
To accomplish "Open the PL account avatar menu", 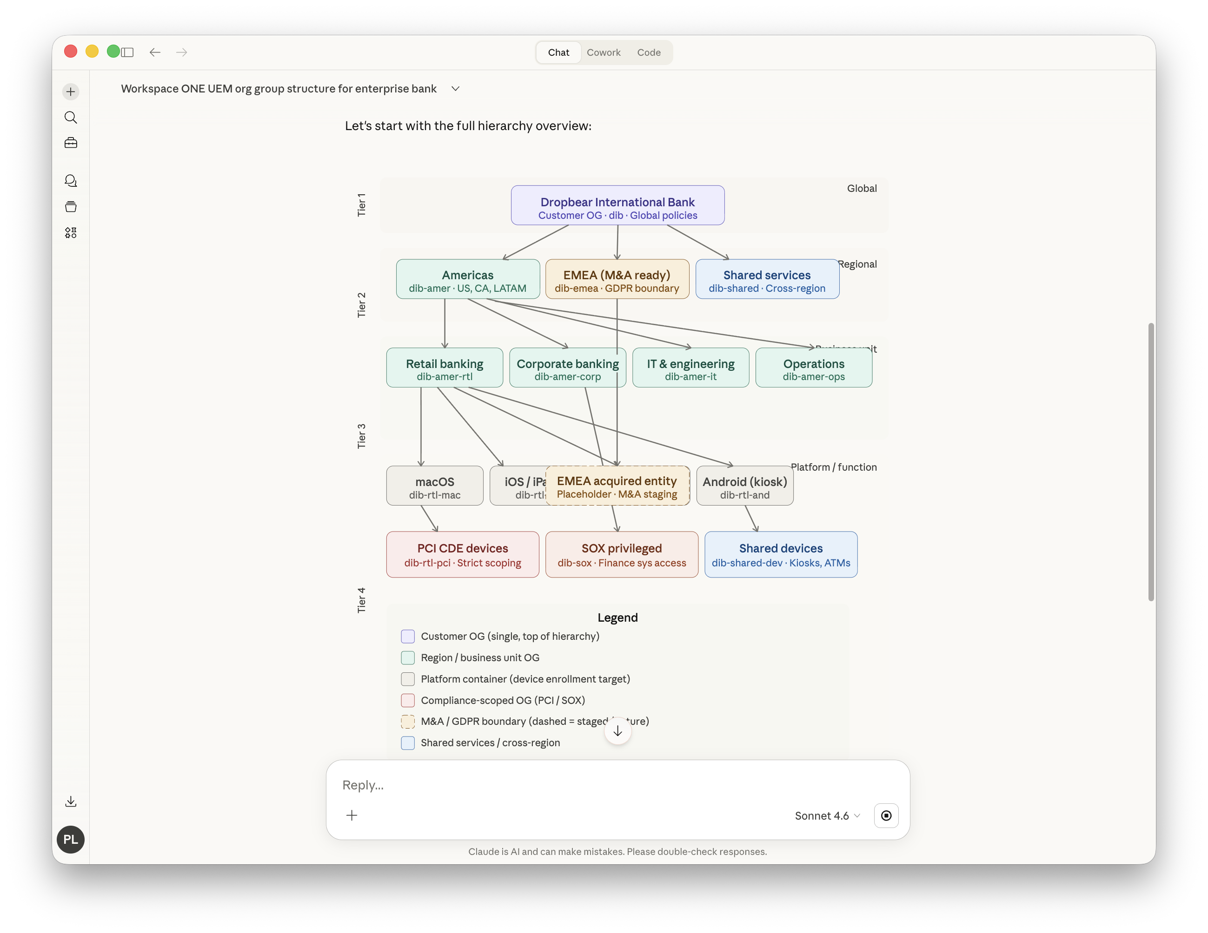I will (x=70, y=840).
